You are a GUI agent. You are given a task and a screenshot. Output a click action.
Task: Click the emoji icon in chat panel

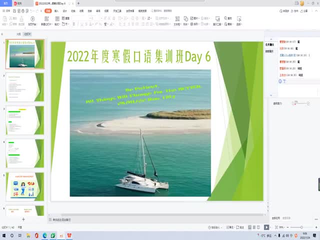tap(280, 81)
